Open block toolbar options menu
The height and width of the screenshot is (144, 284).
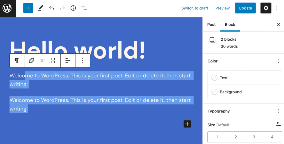pos(83,61)
